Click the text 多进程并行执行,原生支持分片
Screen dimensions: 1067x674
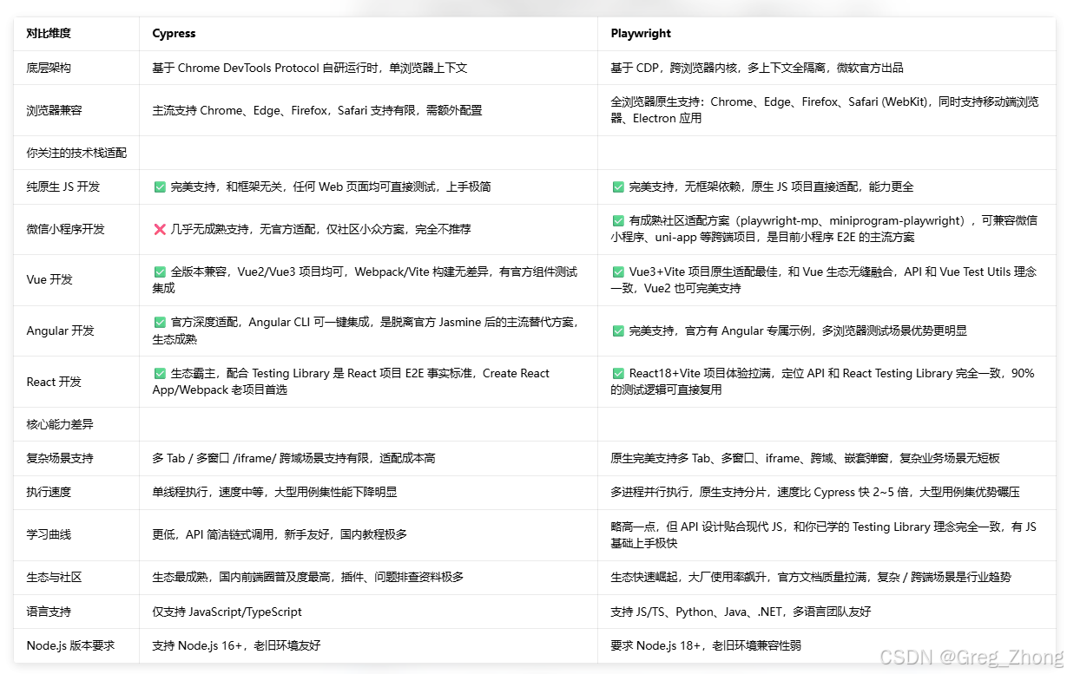pyautogui.click(x=689, y=492)
